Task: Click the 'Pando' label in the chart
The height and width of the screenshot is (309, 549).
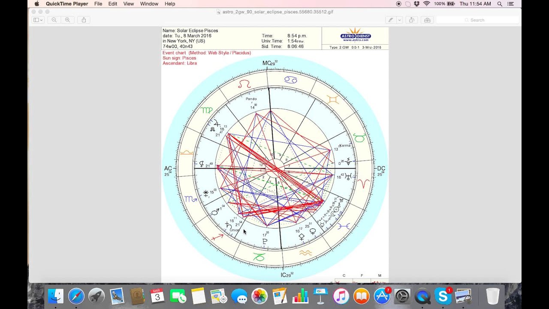Action: [x=251, y=99]
